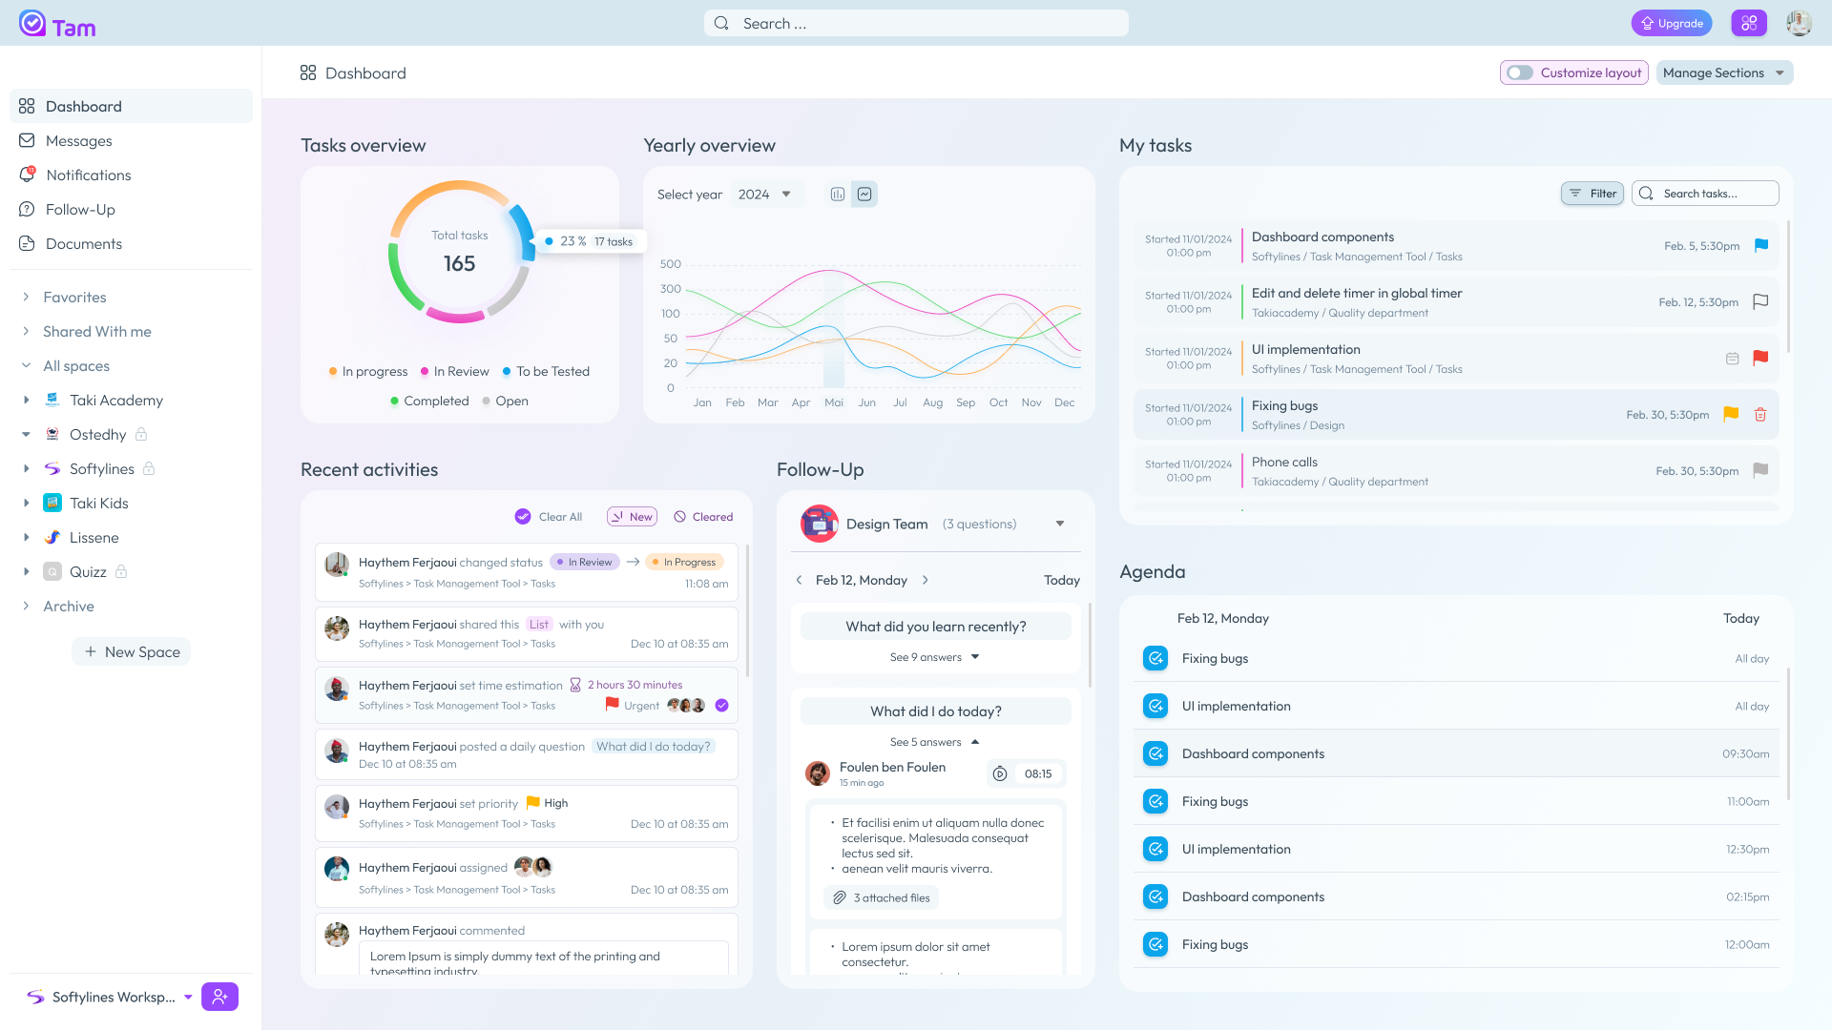Screen dimensions: 1832x1030
Task: Click the Dashboard header grid icon
Action: [x=308, y=73]
